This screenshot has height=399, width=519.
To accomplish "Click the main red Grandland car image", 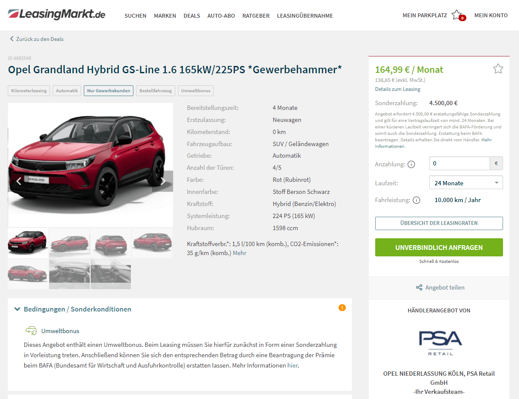I will tap(90, 165).
